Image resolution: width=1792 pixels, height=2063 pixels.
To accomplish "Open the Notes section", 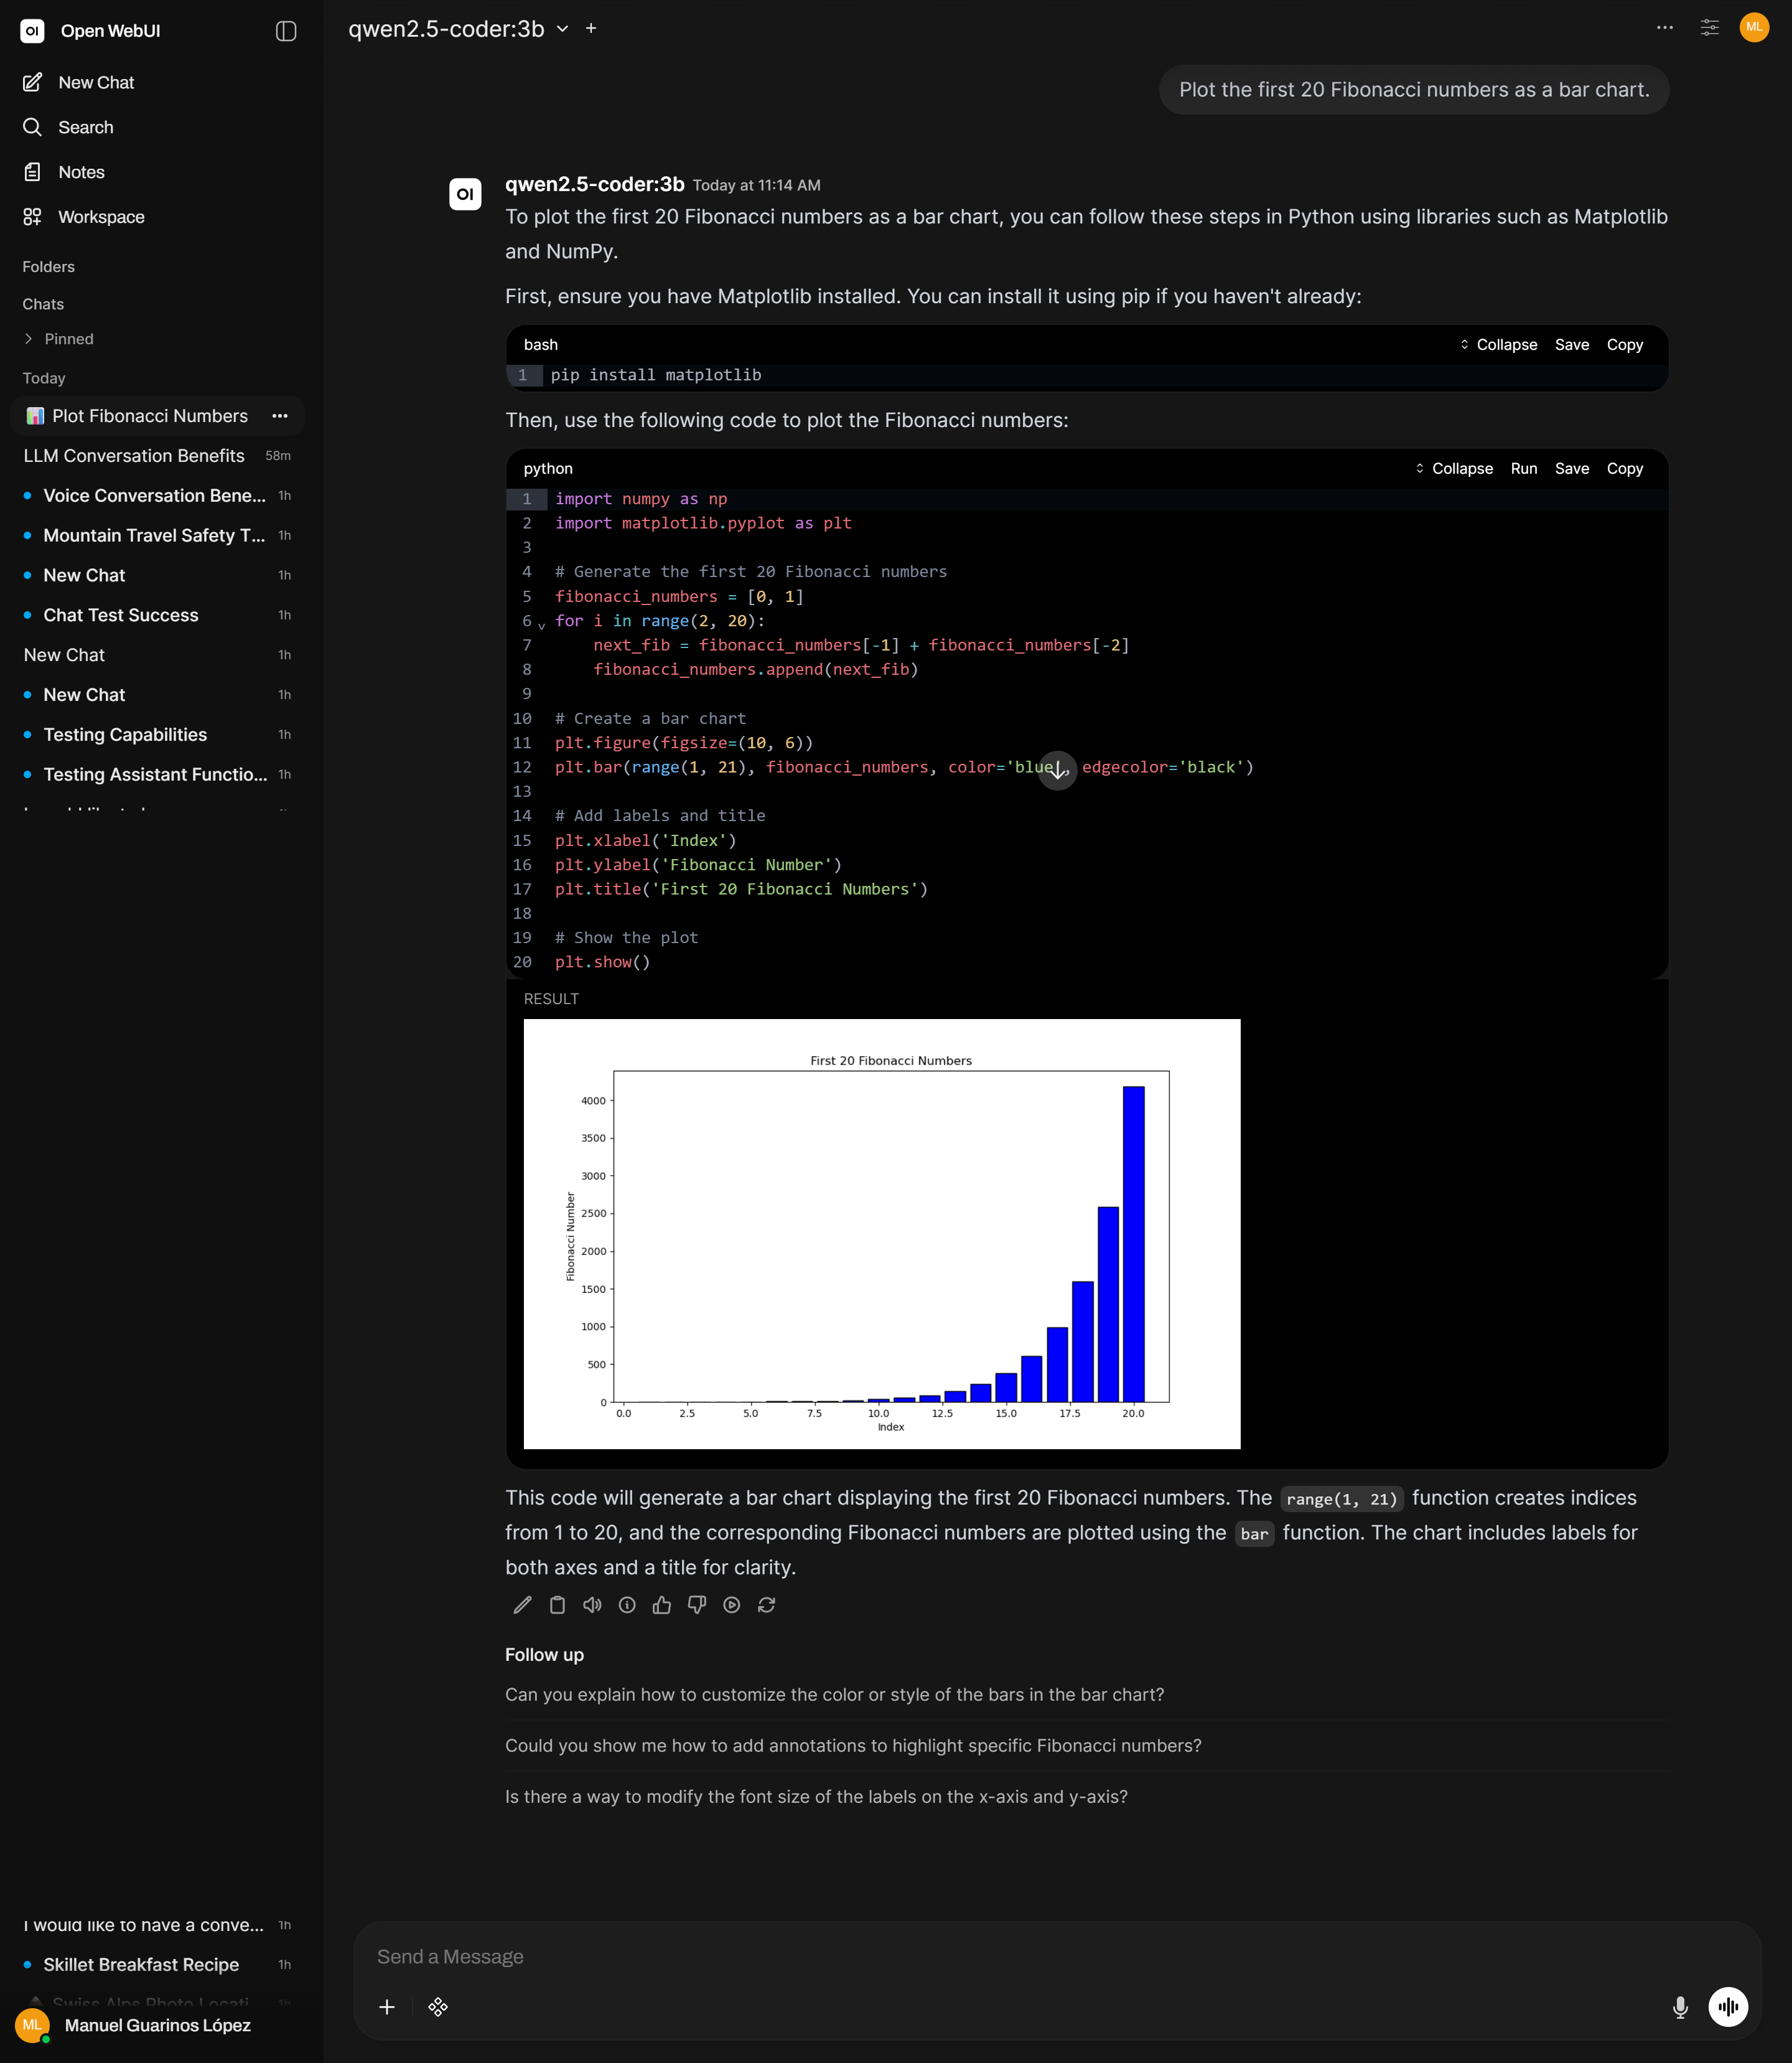I will (x=81, y=171).
